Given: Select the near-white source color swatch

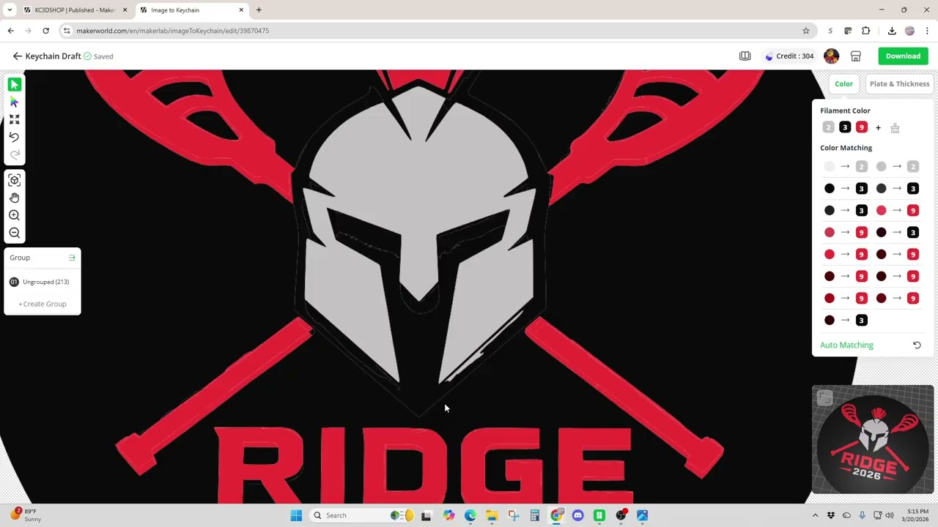Looking at the screenshot, I should point(830,167).
